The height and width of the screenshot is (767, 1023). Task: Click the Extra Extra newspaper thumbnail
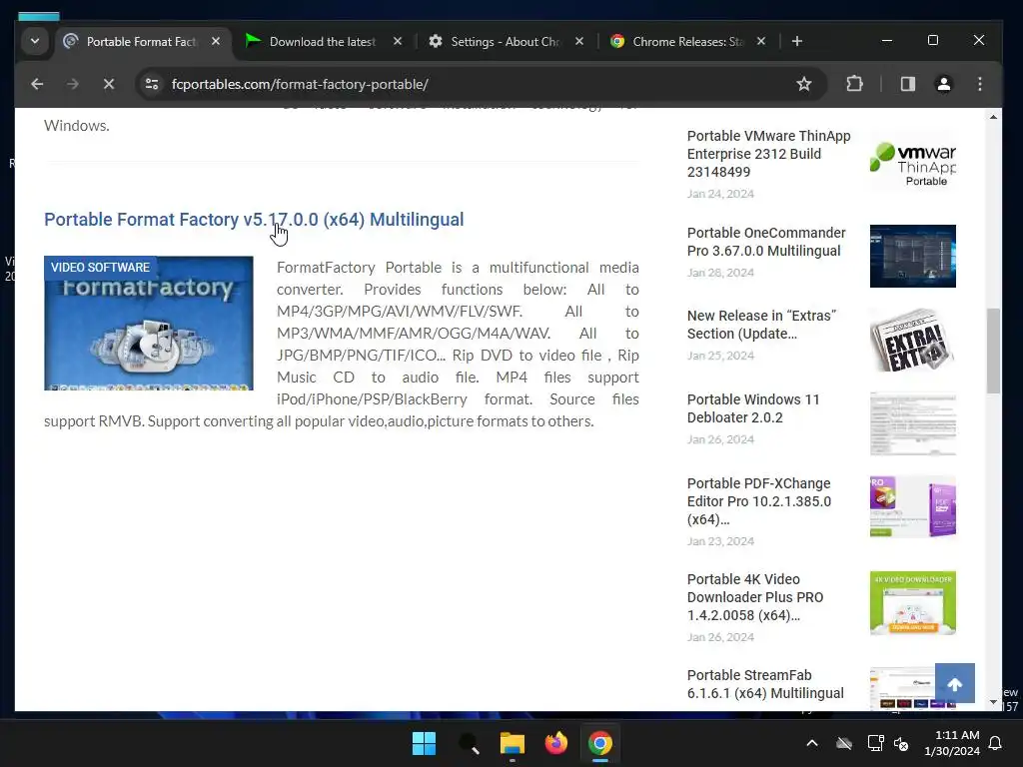click(x=913, y=340)
